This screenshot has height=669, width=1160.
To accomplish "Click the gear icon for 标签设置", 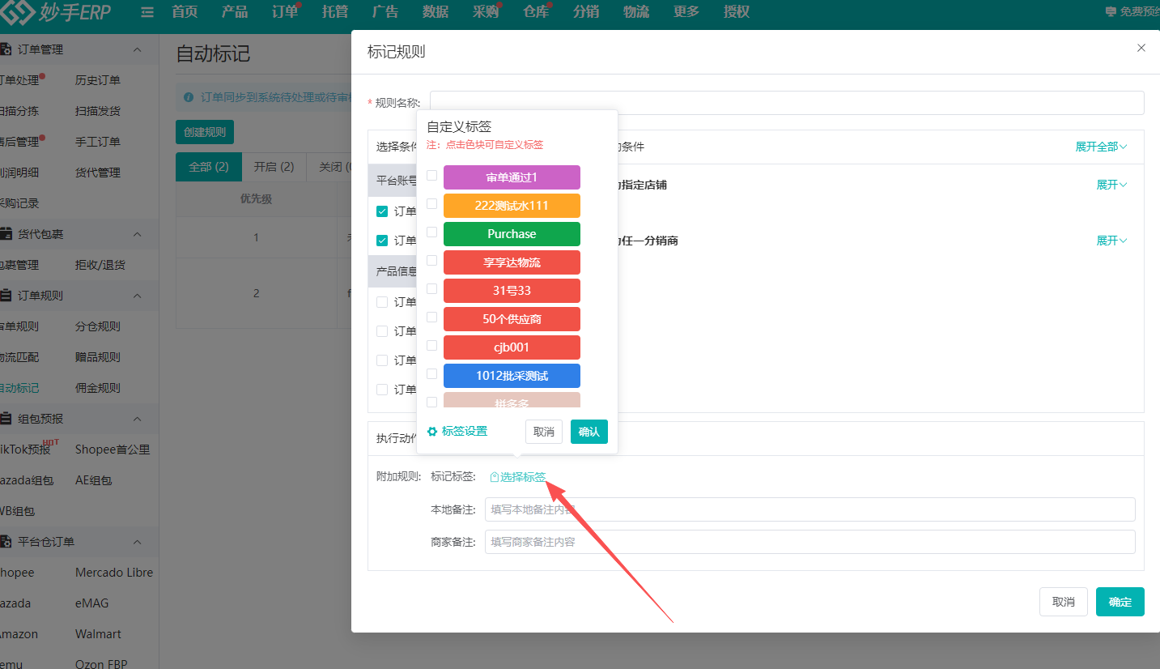I will [x=432, y=432].
